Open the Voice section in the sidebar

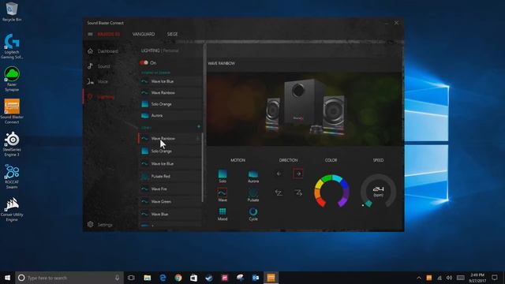tap(98, 81)
